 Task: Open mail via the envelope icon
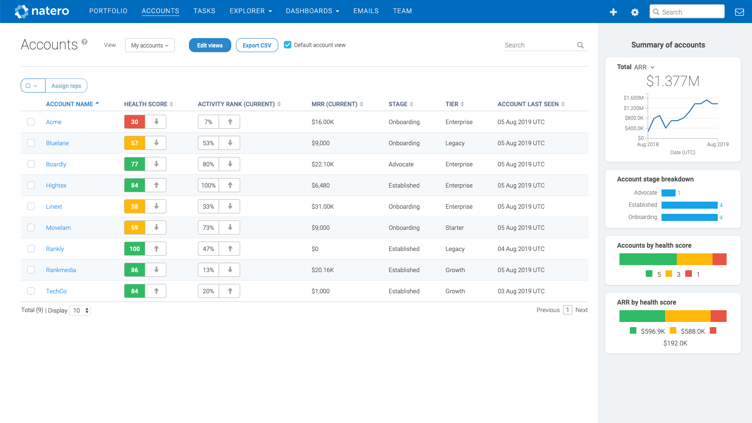(739, 12)
